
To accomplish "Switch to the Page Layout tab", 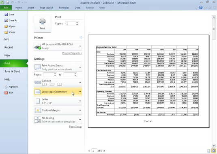I will pos(46,8).
